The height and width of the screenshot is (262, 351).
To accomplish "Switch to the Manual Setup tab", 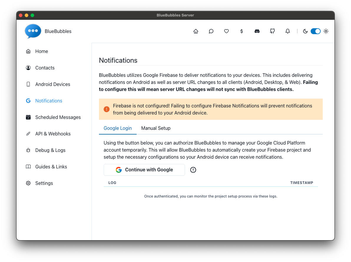I will pyautogui.click(x=156, y=128).
